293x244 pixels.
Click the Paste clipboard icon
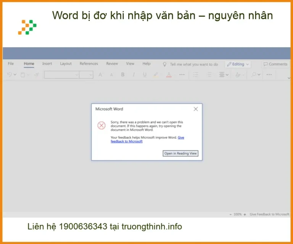pos(23,75)
